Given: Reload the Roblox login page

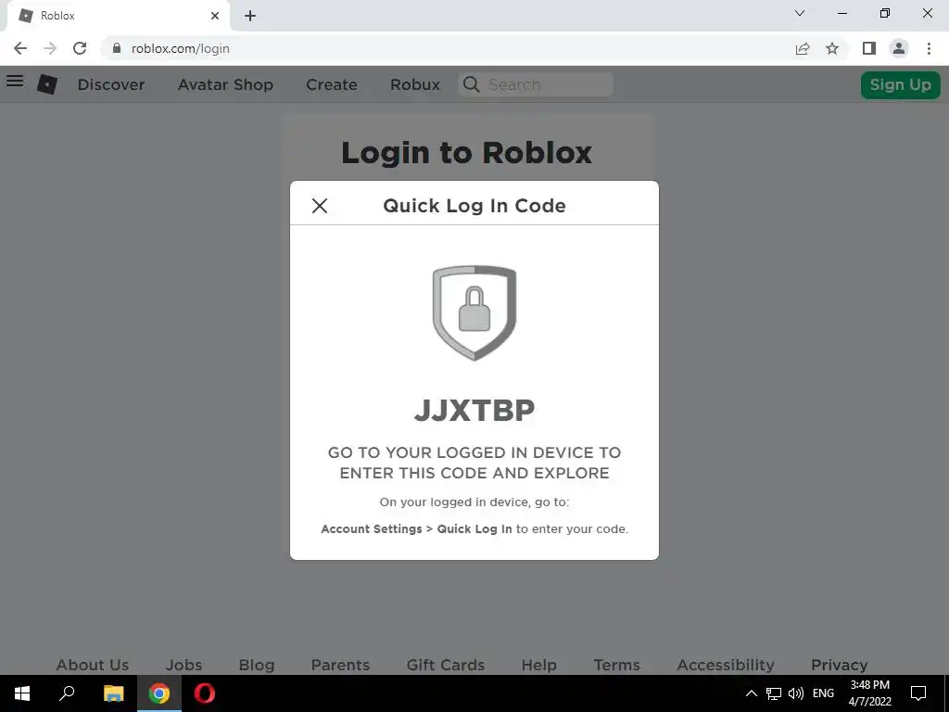Looking at the screenshot, I should [x=80, y=48].
